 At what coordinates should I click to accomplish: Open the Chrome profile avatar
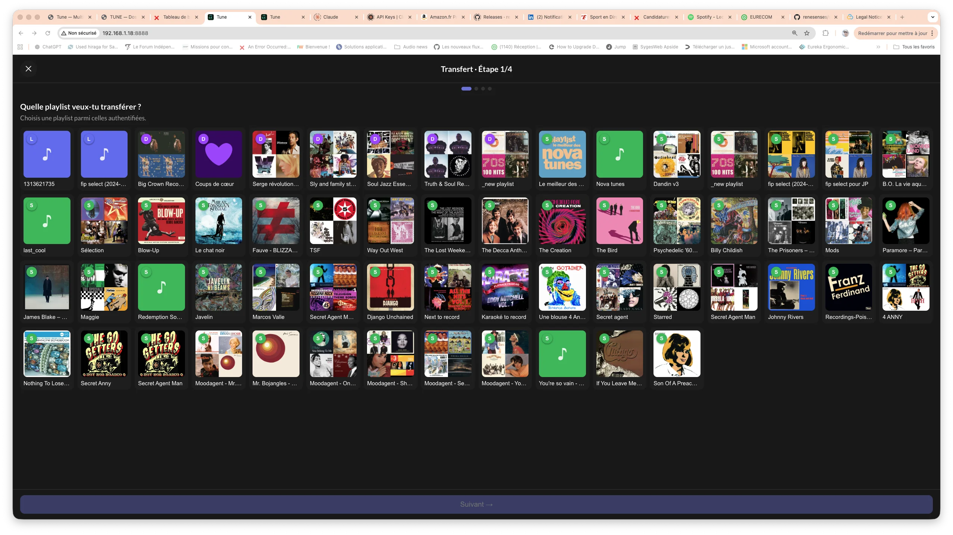click(x=845, y=33)
